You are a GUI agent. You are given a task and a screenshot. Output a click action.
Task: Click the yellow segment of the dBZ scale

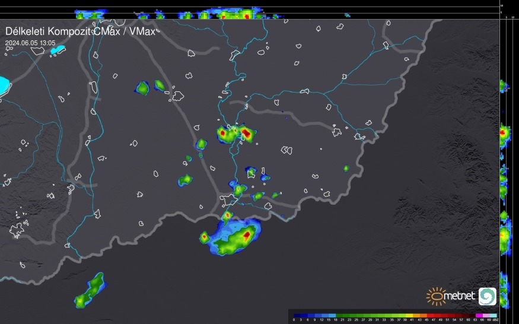pos(409,315)
